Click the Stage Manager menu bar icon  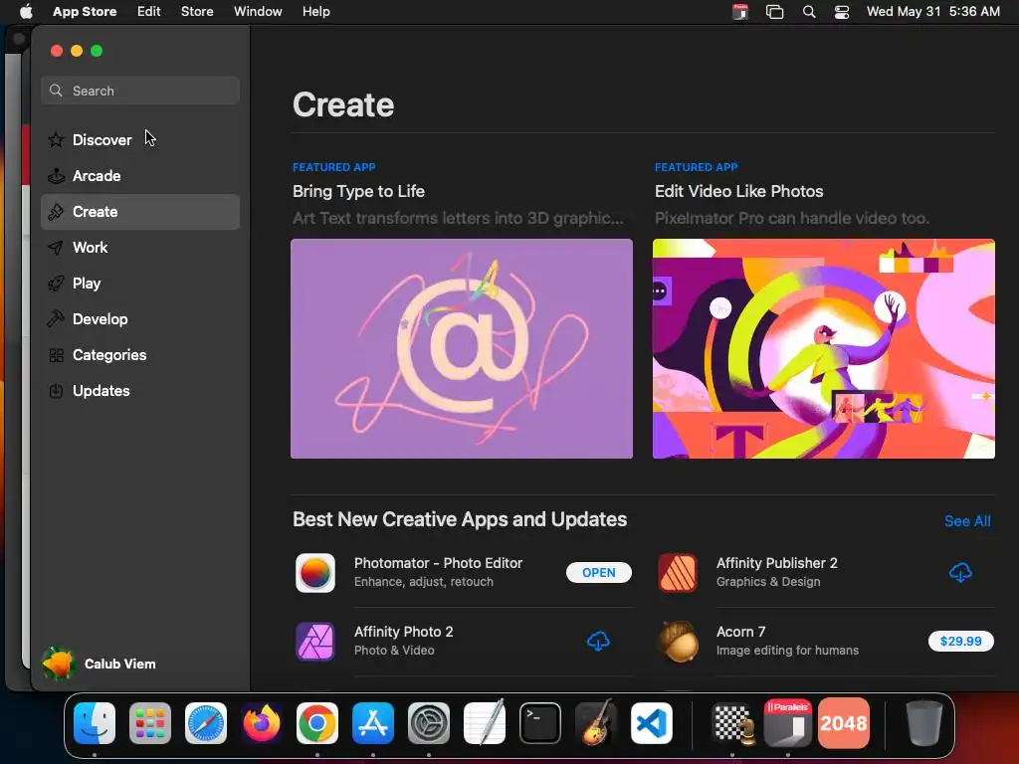[774, 12]
